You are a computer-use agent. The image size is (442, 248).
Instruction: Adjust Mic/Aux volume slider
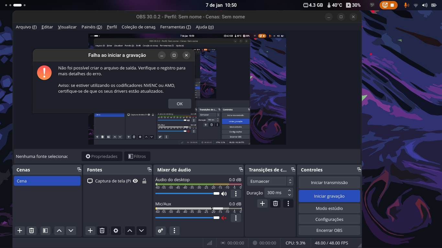click(x=187, y=218)
